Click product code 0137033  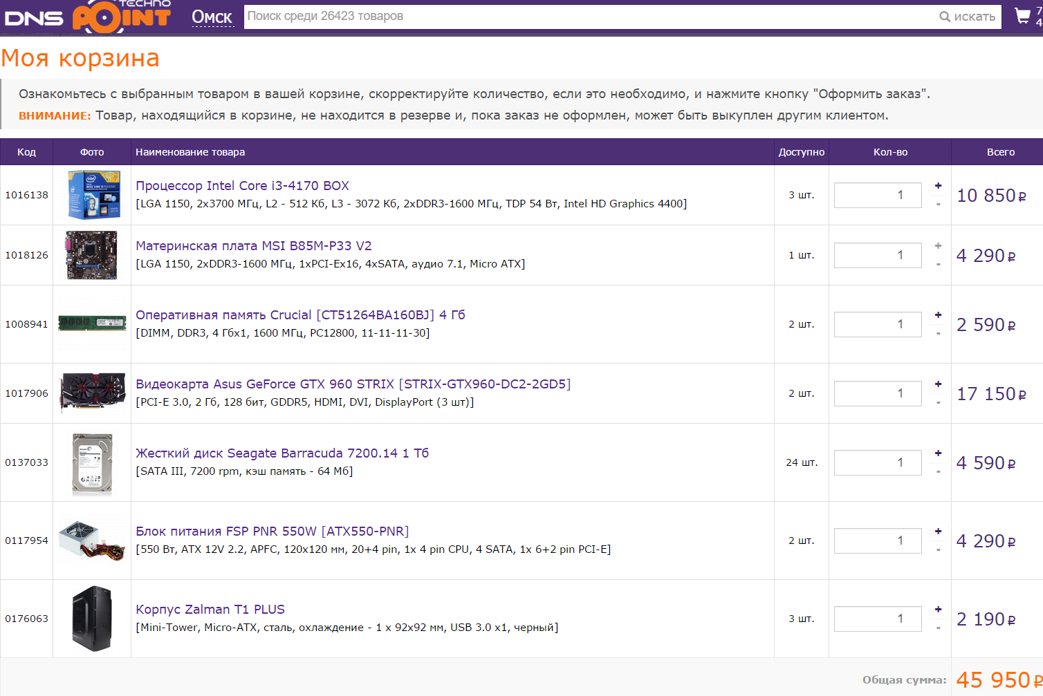point(26,462)
